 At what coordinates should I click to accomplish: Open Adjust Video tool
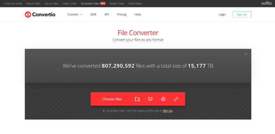[x=51, y=3]
